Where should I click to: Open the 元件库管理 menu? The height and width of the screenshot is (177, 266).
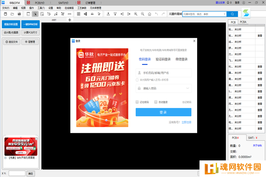click(x=95, y=8)
